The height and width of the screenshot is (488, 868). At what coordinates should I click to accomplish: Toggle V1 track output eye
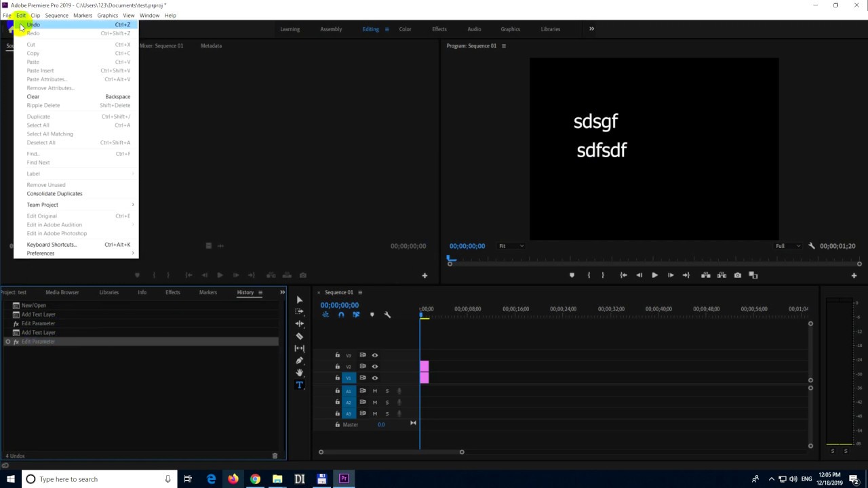[x=374, y=378]
